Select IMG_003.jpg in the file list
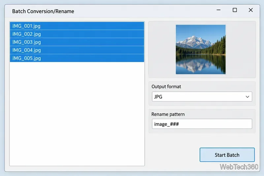 tap(77, 42)
